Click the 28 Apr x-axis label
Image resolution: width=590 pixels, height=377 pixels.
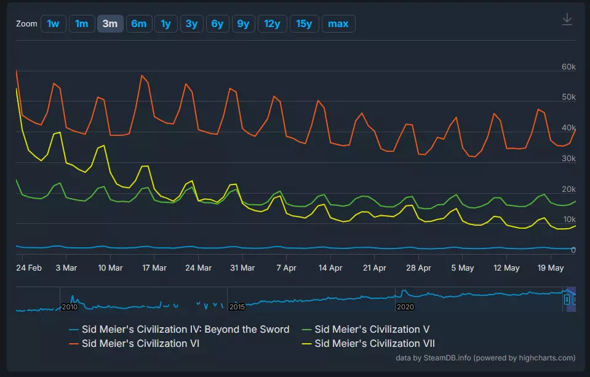(x=418, y=268)
